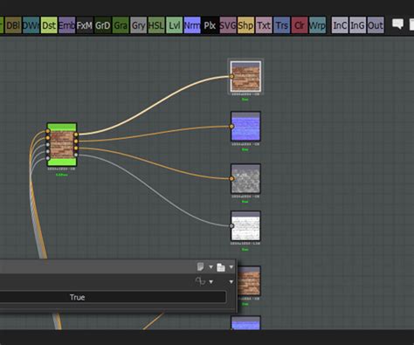Click the FxM FX-Map node button

[x=85, y=25]
